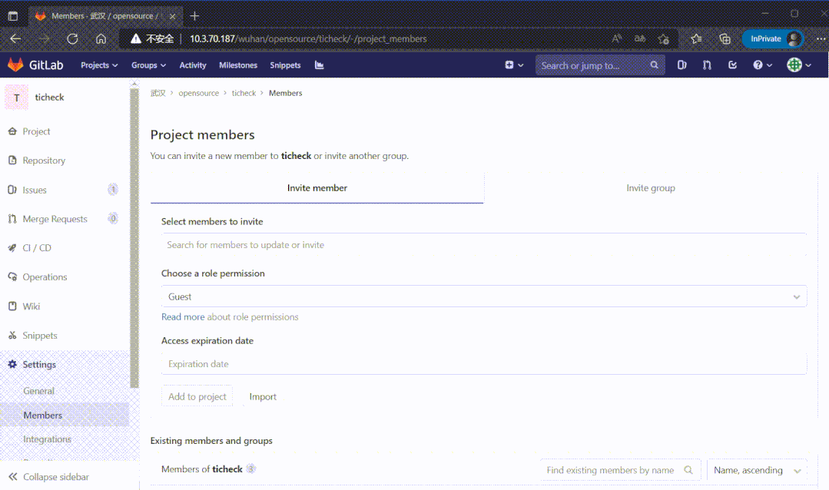Follow the Read more link
829x490 pixels.
coord(183,317)
